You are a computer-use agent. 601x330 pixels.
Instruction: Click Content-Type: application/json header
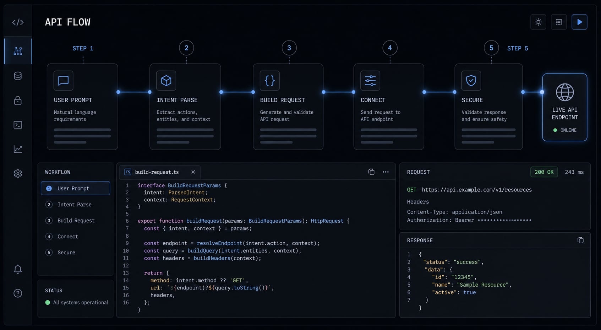454,212
